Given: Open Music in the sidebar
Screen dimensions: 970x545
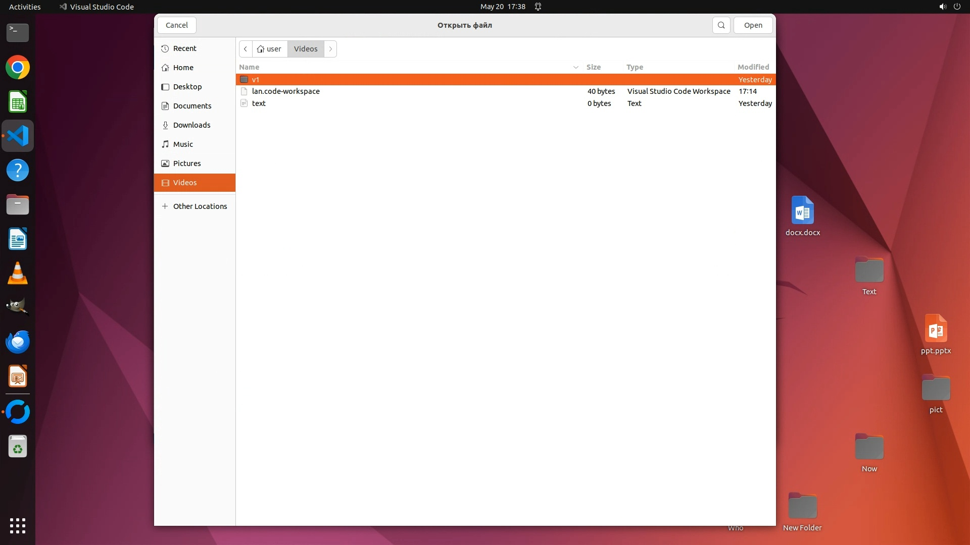Looking at the screenshot, I should pyautogui.click(x=183, y=144).
